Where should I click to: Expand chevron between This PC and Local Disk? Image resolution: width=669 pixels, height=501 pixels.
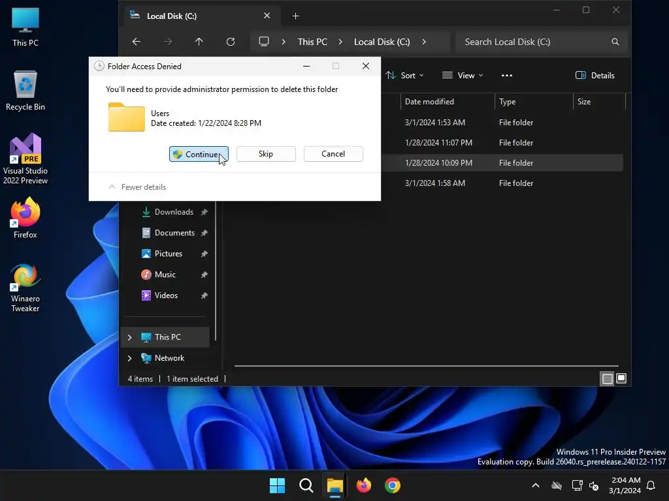340,42
